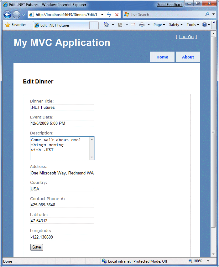This screenshot has width=219, height=267.
Task: Open the recent pages dropdown next to Forward
Action: click(23, 15)
